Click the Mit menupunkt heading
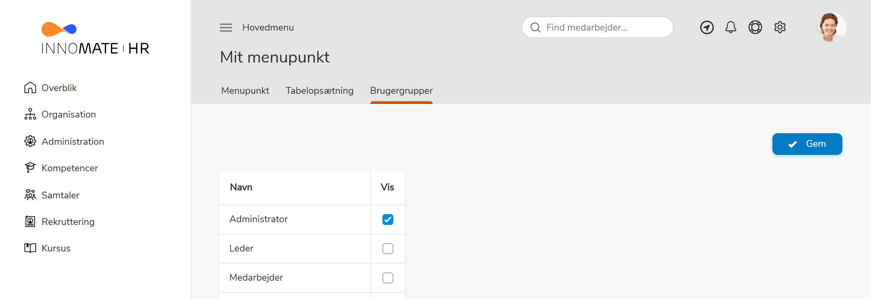The image size is (871, 299). [x=275, y=57]
